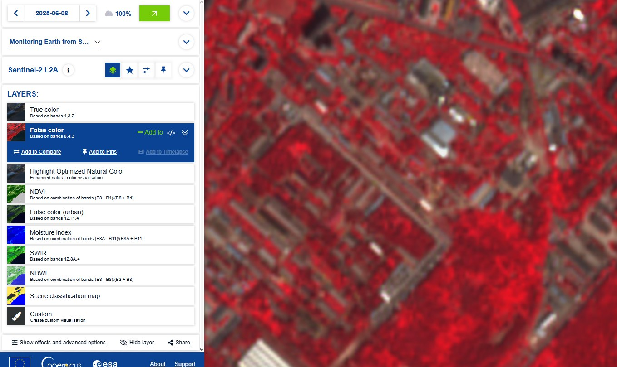This screenshot has width=617, height=367.
Task: Click the green arrow button
Action: point(154,14)
